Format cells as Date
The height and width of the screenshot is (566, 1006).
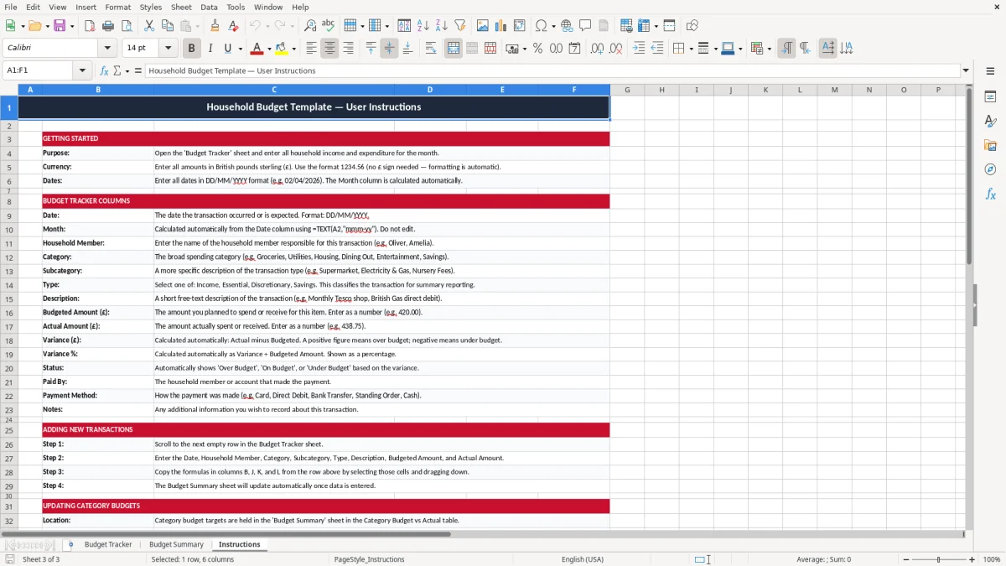pyautogui.click(x=574, y=49)
